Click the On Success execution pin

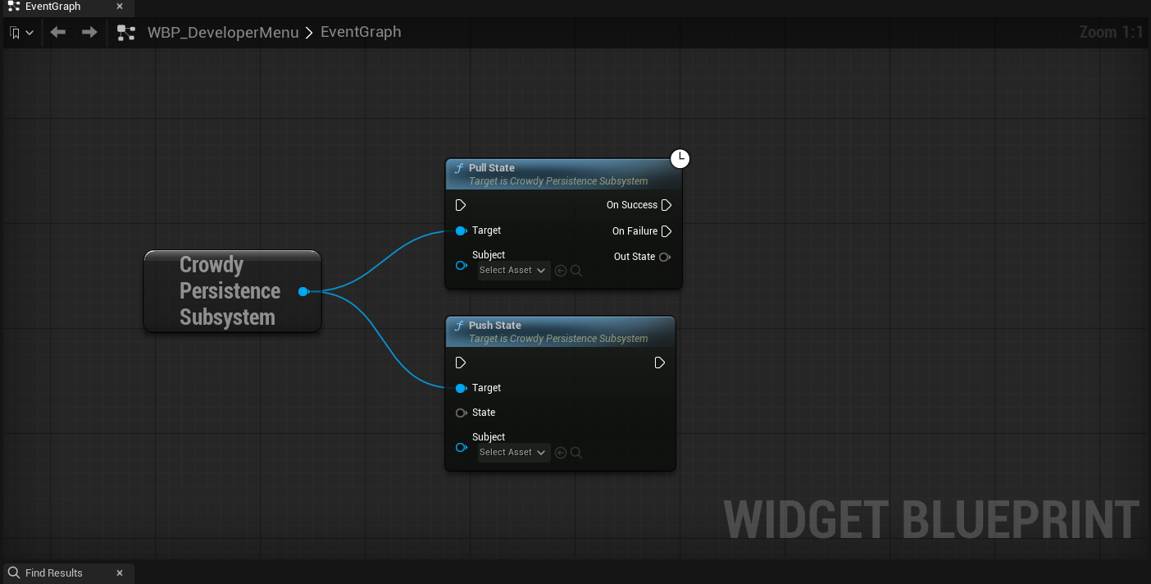[666, 205]
